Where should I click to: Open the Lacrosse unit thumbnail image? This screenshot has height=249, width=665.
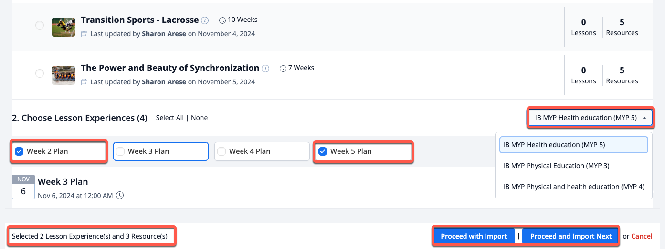[63, 27]
